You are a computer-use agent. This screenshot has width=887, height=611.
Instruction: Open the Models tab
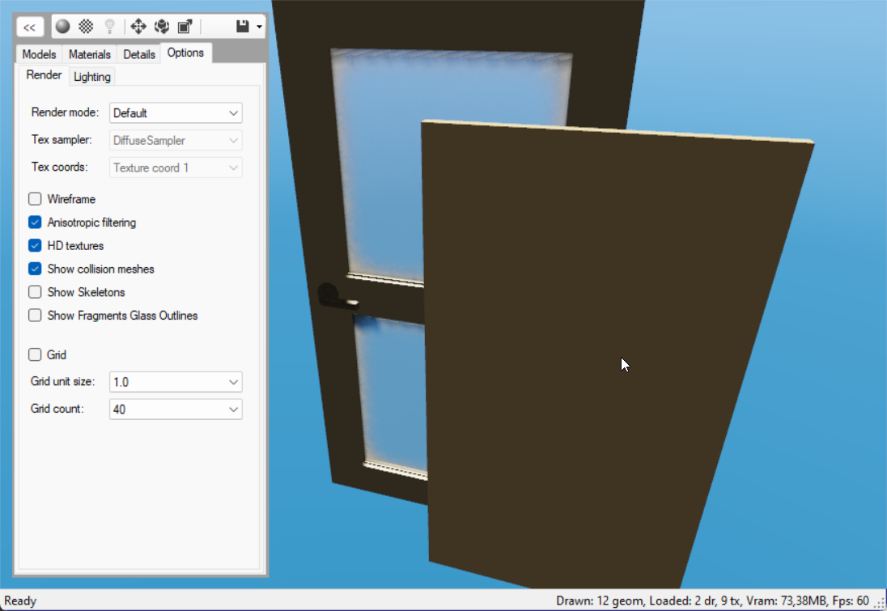[39, 54]
